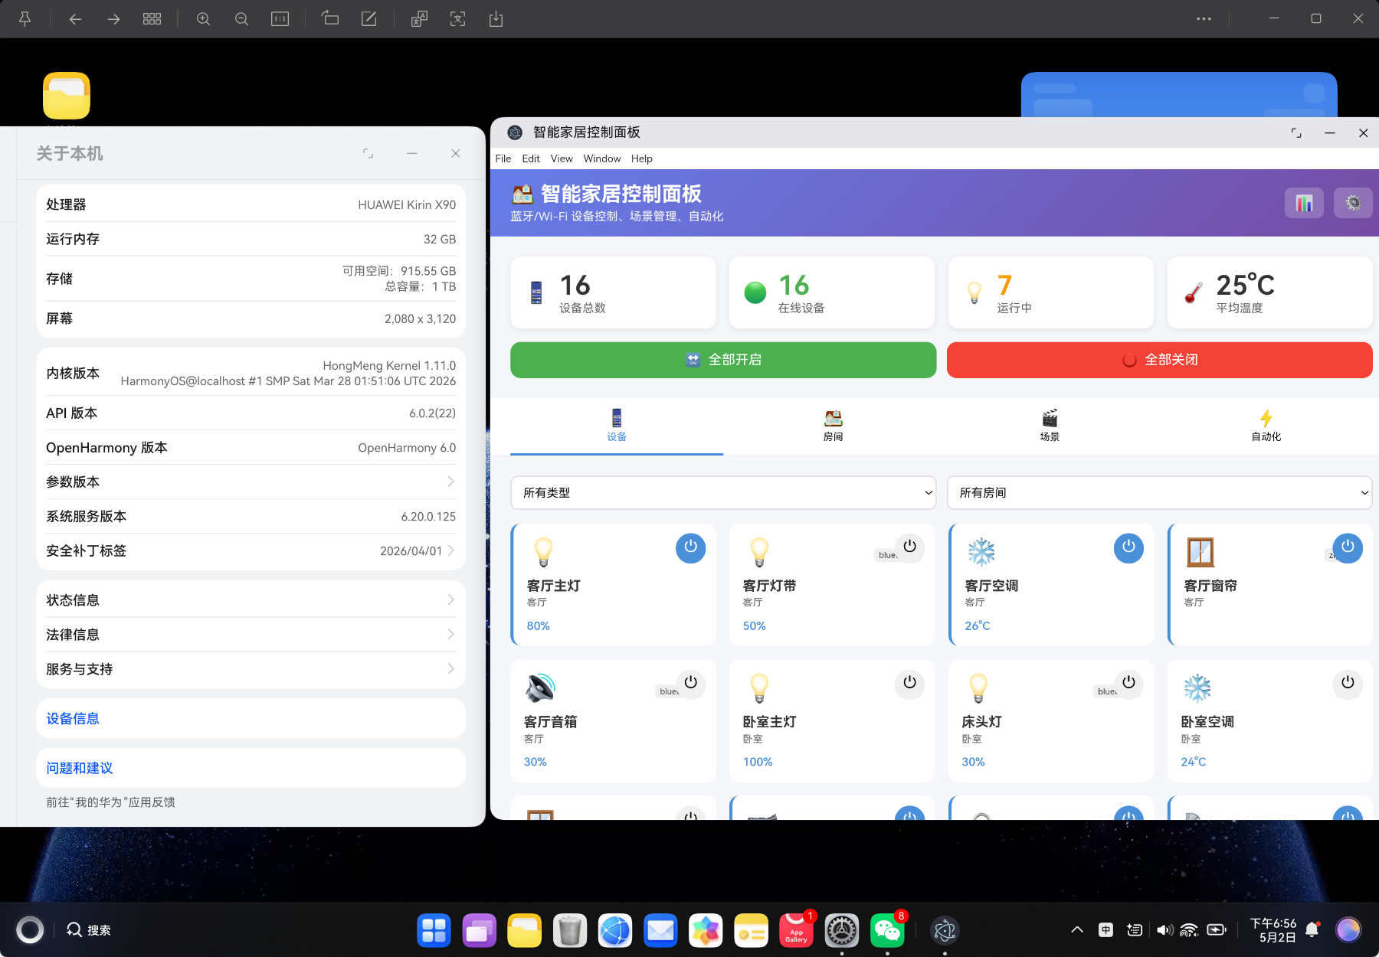
Task: Switch to the 设备 tab
Action: pos(617,426)
